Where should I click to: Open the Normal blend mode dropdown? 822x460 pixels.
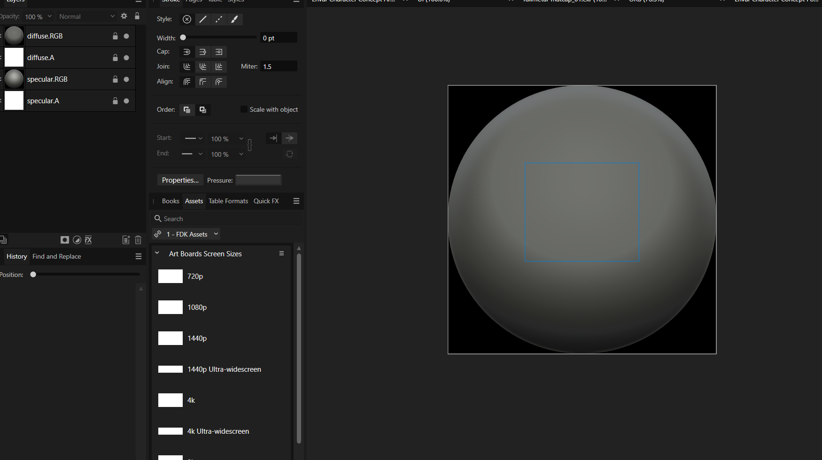tap(86, 16)
